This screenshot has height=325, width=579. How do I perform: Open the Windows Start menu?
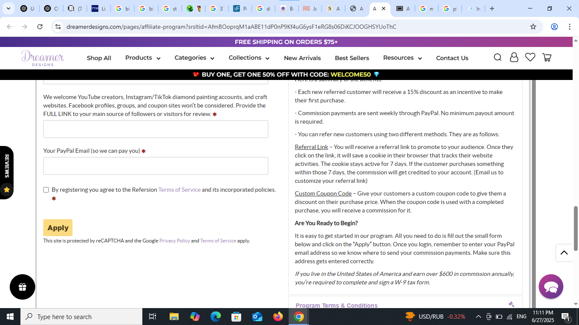(x=10, y=317)
